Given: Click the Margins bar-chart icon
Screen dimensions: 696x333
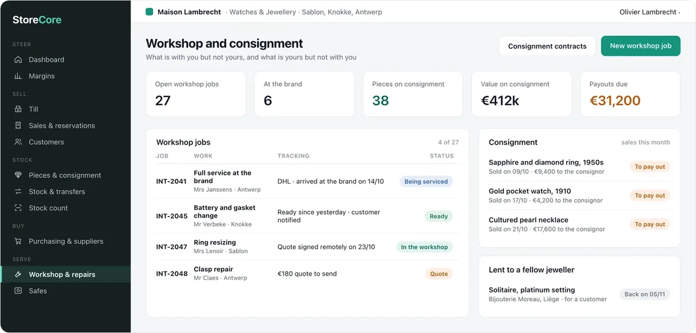Looking at the screenshot, I should click(x=18, y=76).
